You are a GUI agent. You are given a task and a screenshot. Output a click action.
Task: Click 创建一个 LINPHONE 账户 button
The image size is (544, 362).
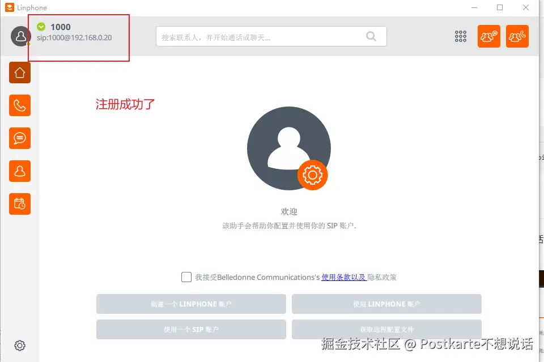point(191,304)
